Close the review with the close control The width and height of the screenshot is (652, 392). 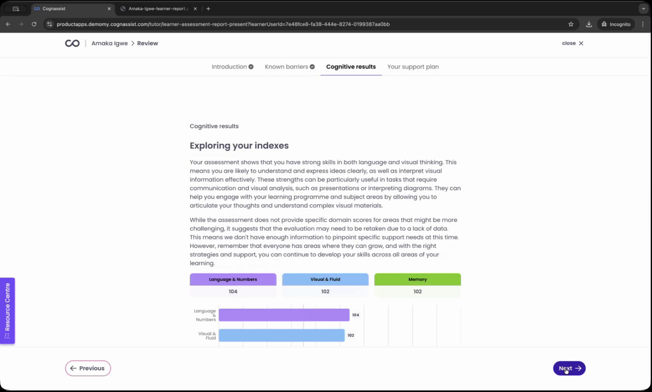coord(572,43)
